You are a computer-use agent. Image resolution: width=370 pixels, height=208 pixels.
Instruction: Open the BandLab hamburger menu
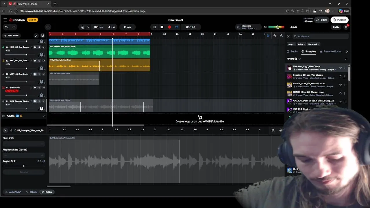tap(5, 20)
